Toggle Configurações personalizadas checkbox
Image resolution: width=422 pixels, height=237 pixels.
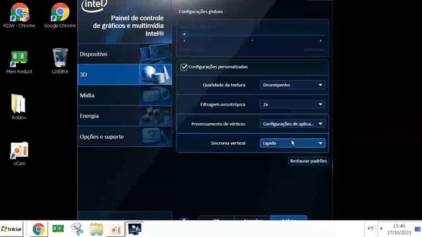[184, 67]
